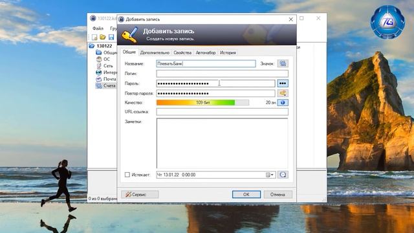
Task: Open the Сервис tools button
Action: click(x=140, y=194)
